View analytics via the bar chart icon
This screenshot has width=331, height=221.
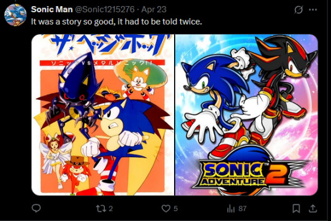click(230, 209)
